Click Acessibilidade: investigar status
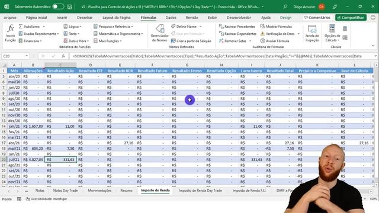Screen dimensions: 379x213 tap(46, 199)
